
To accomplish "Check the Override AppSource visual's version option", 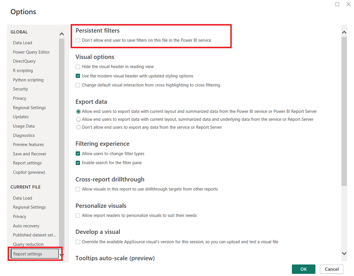I will click(x=78, y=241).
